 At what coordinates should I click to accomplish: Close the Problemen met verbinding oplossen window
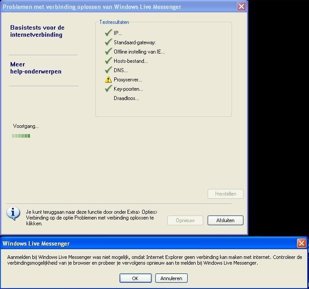coord(241,6)
